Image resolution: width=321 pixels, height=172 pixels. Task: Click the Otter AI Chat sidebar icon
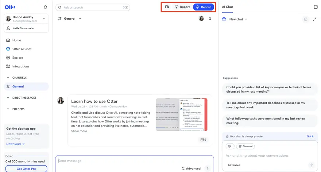8,49
